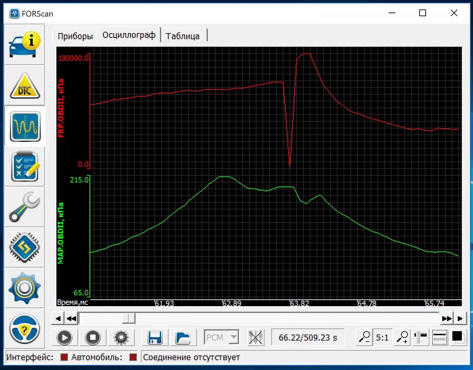Image resolution: width=473 pixels, height=370 pixels.
Task: Switch to the Таблица tab
Action: coord(183,36)
